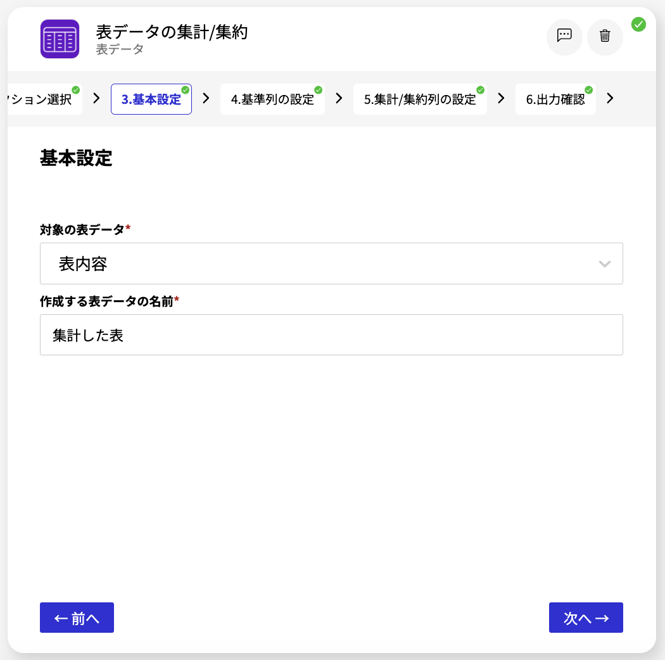Open the comment speech-bubble icon
The image size is (665, 660).
point(564,37)
